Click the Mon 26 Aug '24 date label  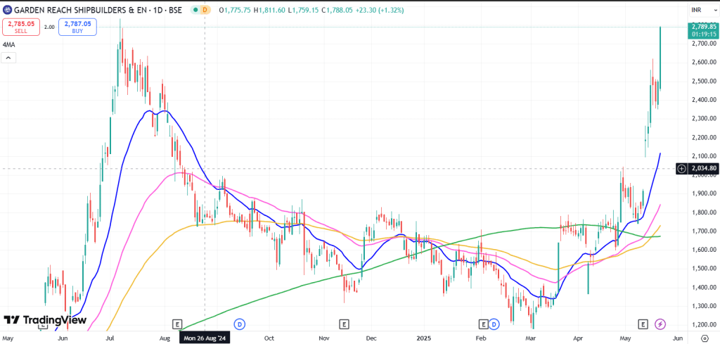pyautogui.click(x=205, y=338)
